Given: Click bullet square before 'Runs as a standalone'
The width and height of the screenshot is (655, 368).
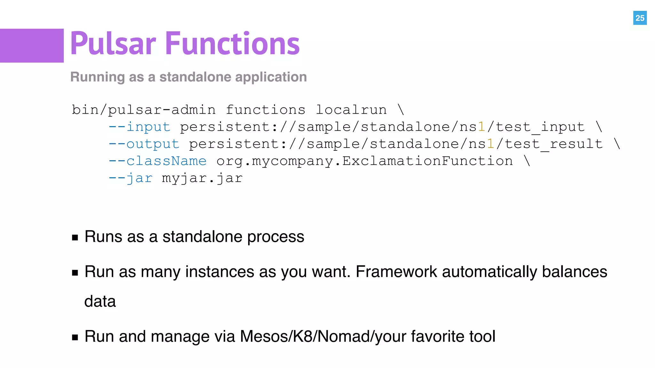Looking at the screenshot, I should click(x=75, y=237).
